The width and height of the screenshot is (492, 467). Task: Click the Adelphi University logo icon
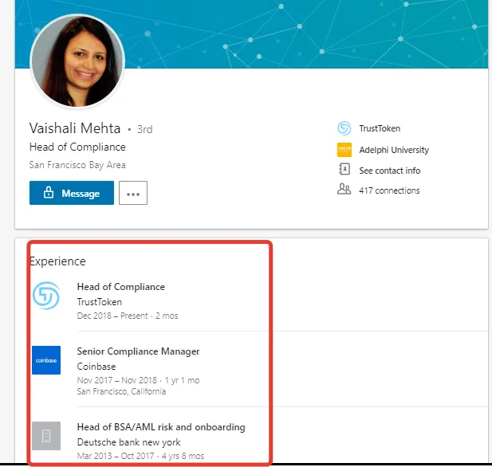click(344, 150)
